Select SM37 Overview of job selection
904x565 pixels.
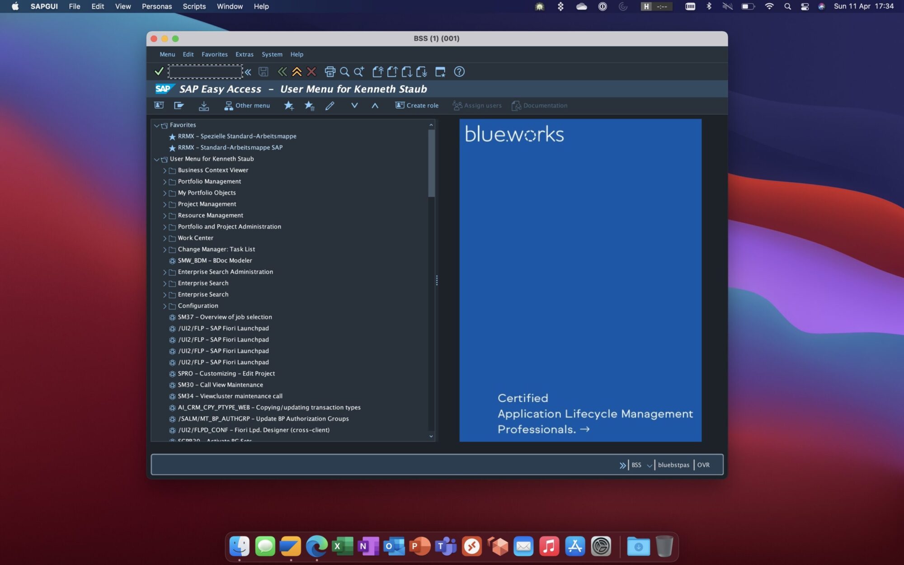(x=225, y=317)
